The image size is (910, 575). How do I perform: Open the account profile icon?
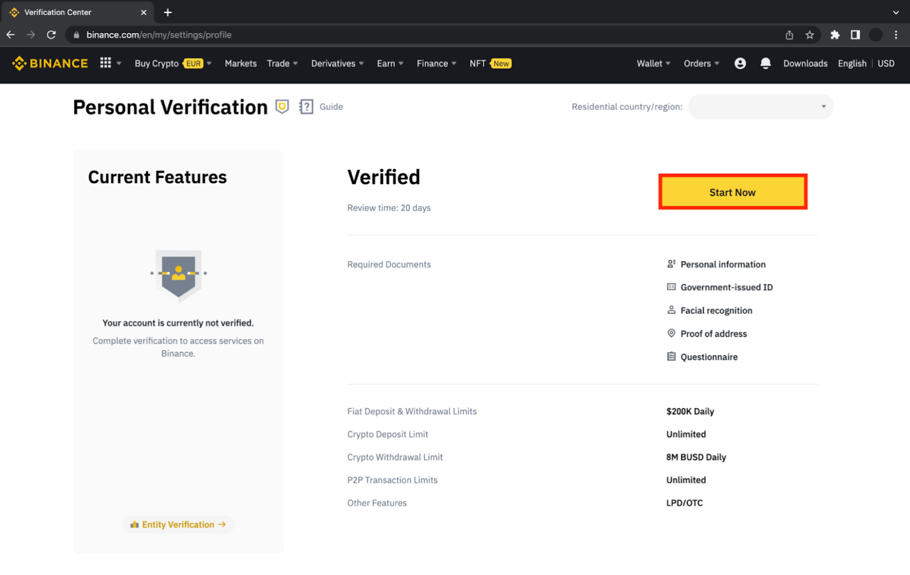(x=740, y=63)
